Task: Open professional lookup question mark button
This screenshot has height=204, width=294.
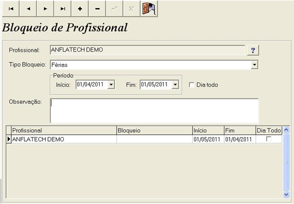Action: click(253, 50)
